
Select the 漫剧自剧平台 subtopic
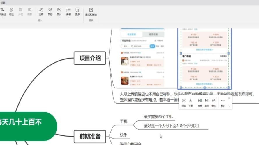(131, 144)
